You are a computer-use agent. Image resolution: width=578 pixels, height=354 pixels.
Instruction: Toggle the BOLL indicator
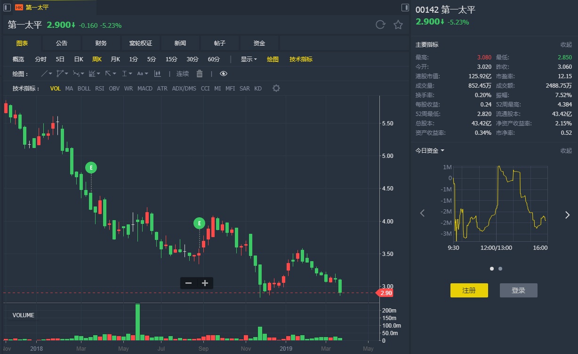[84, 88]
